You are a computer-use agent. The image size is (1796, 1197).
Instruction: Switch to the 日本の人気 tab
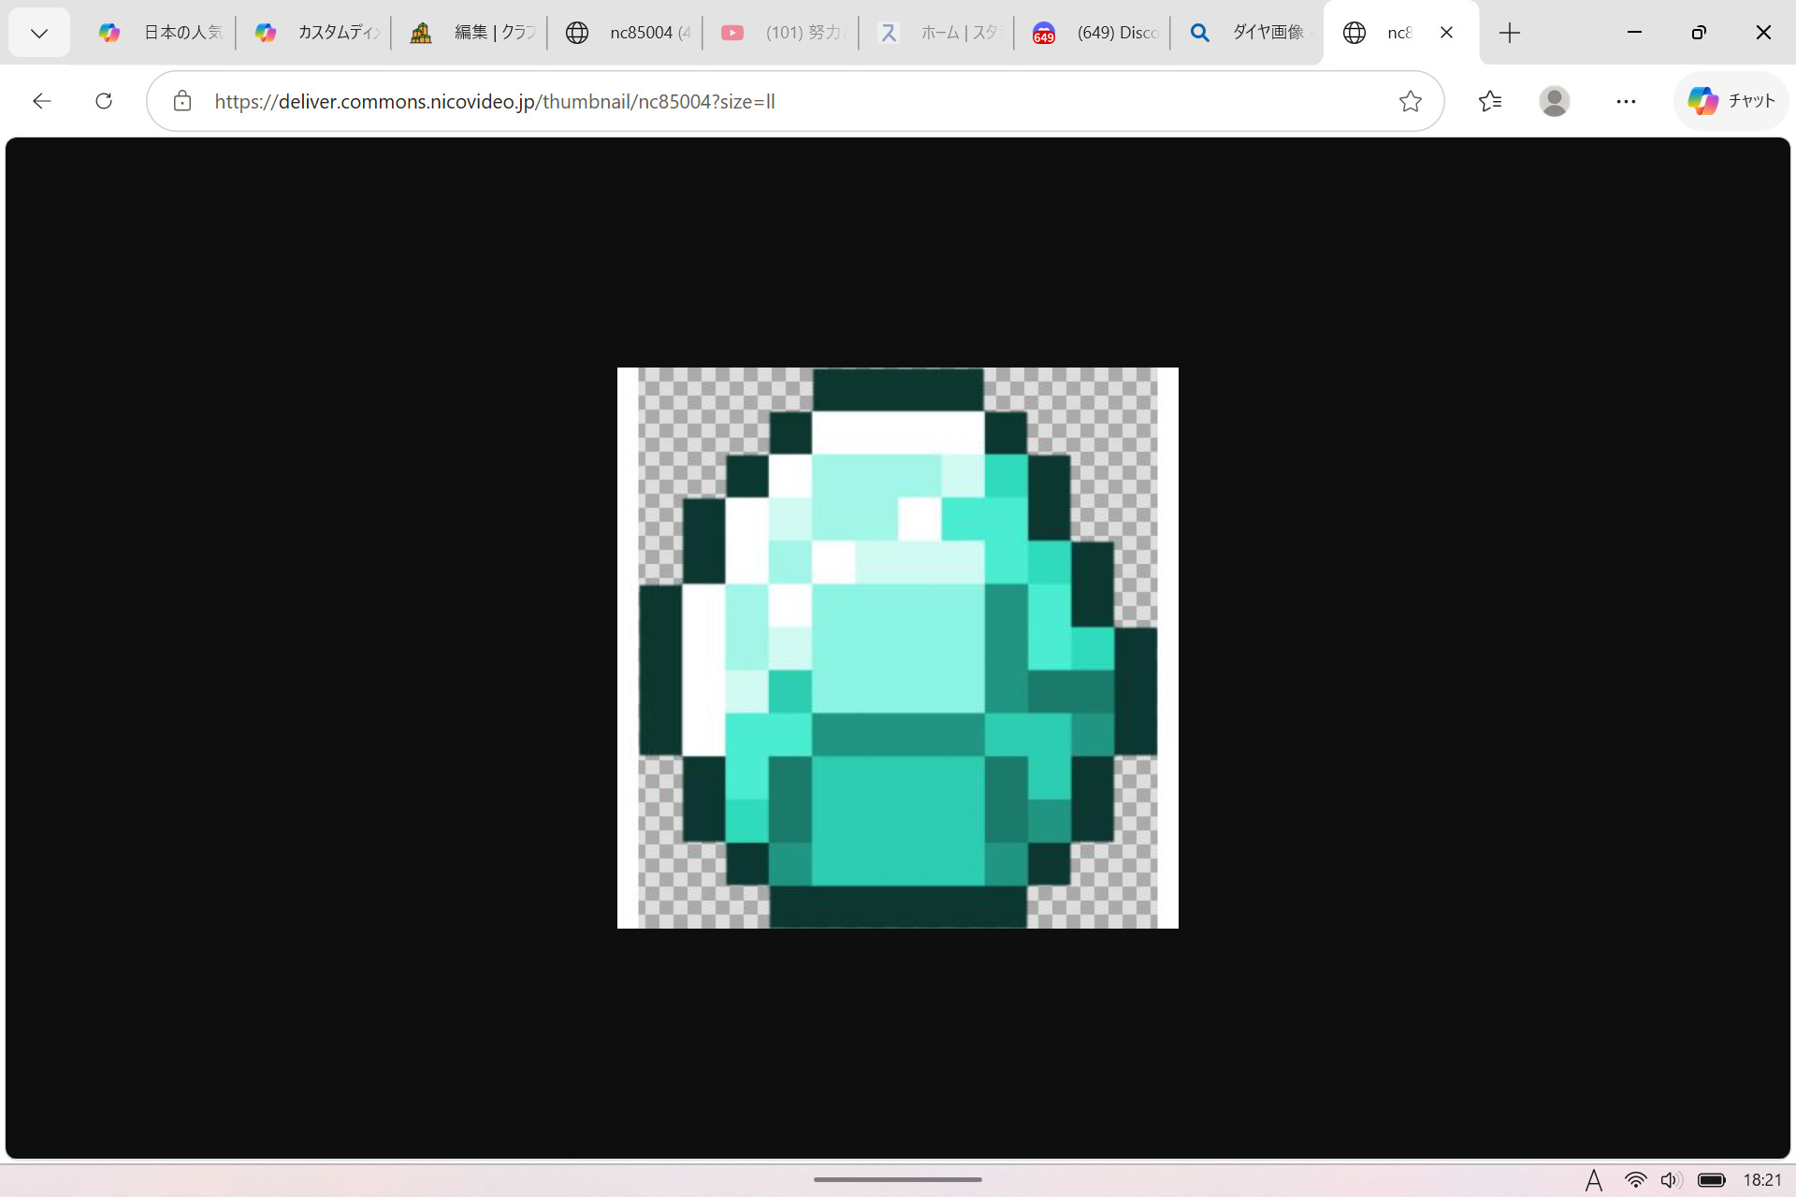tap(159, 33)
